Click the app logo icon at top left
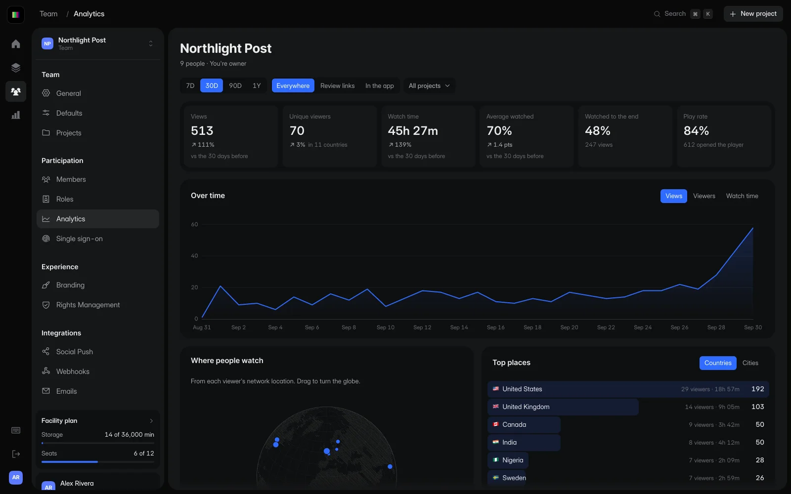791x494 pixels. [16, 14]
